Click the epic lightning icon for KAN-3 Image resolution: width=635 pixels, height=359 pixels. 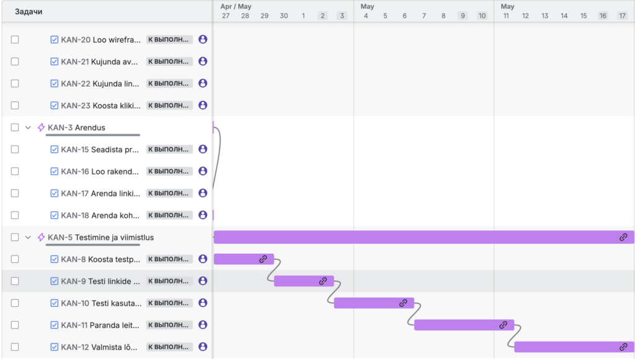coord(42,128)
